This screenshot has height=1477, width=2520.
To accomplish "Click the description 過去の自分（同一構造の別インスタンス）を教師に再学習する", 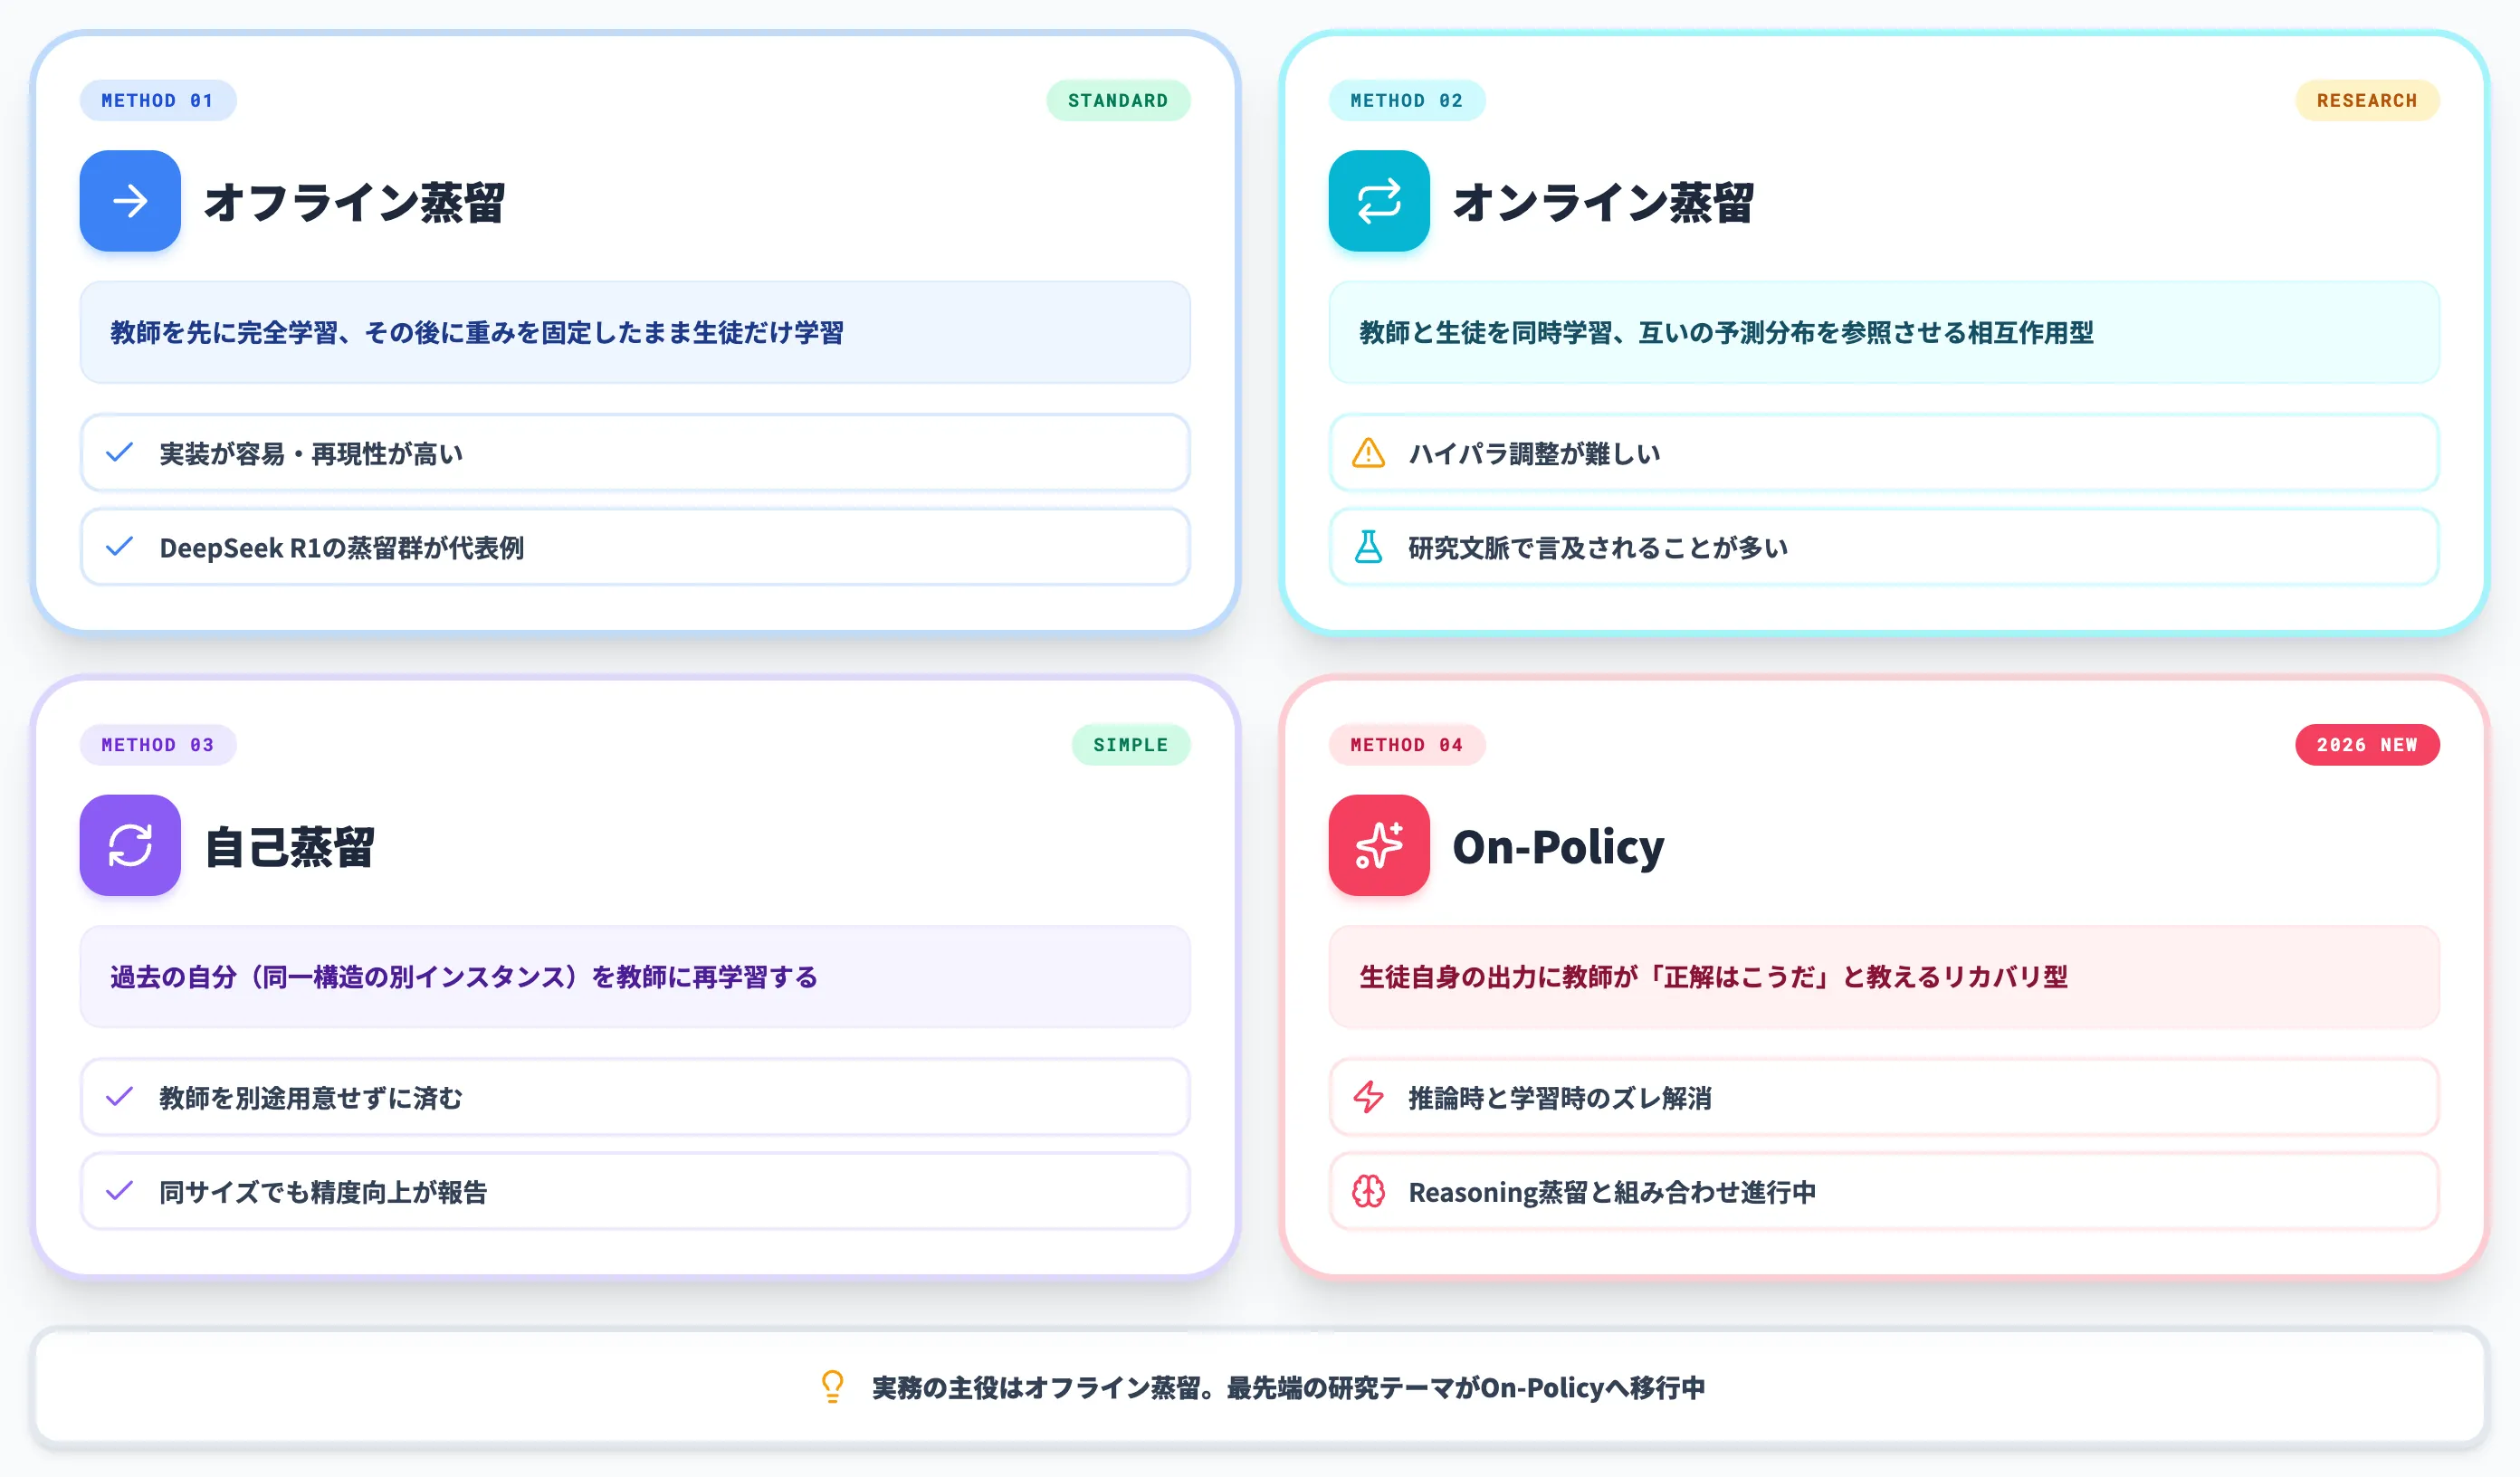I will click(x=464, y=976).
